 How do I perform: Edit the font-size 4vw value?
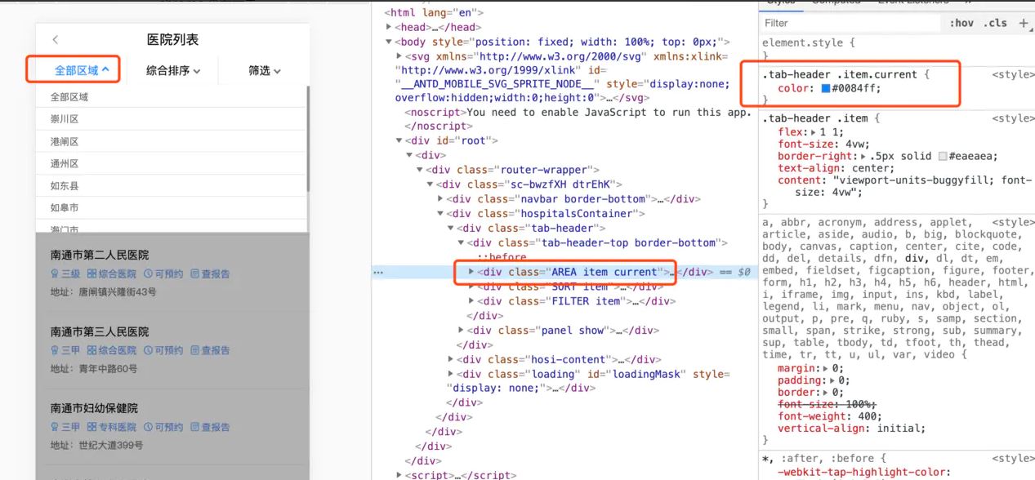point(834,144)
